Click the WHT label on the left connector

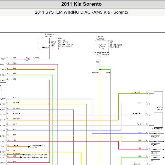(x=14, y=124)
